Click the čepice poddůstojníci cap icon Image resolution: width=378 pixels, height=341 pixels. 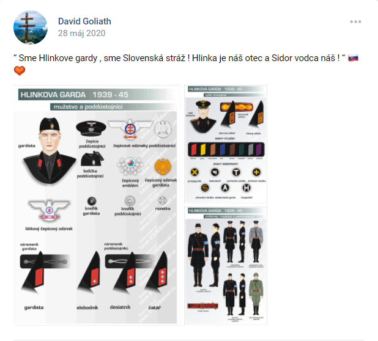pos(91,128)
